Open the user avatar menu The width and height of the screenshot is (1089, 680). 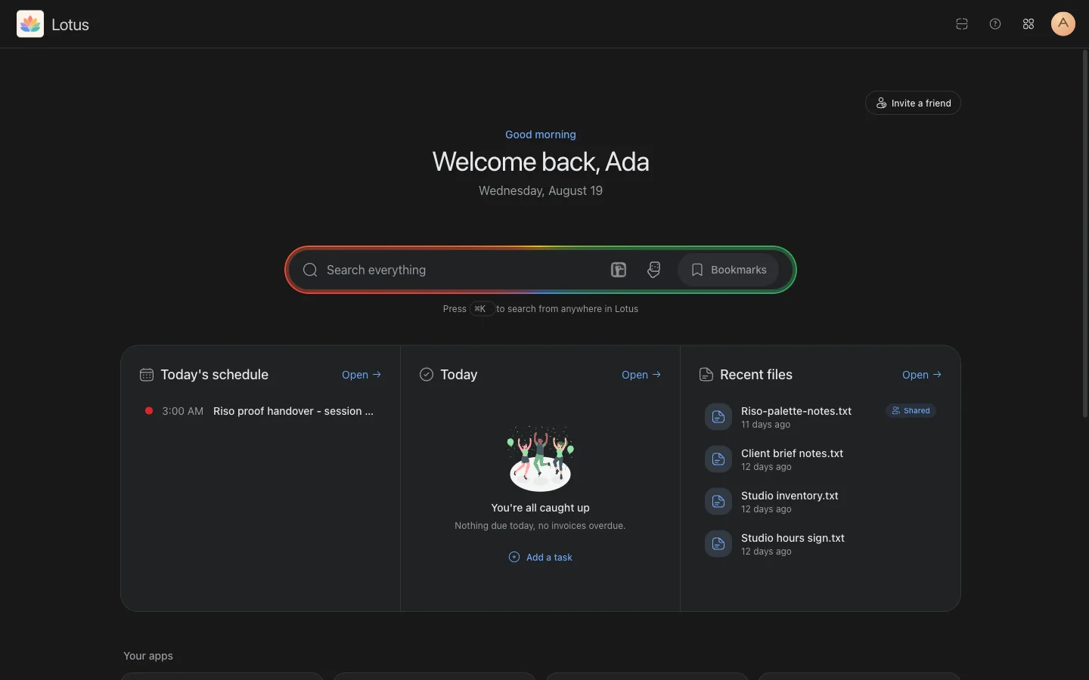(x=1063, y=24)
